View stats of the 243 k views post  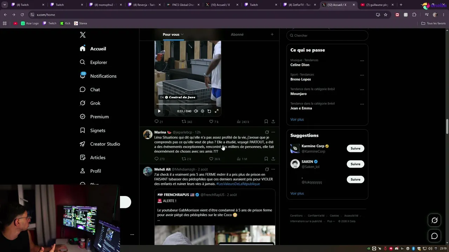[x=243, y=121]
